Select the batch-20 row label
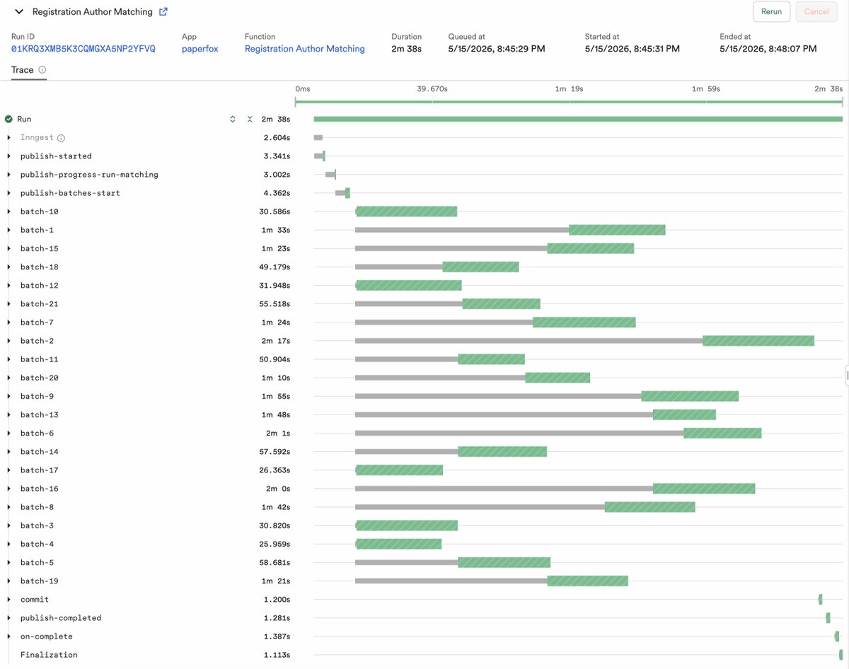The width and height of the screenshot is (849, 669). (40, 378)
